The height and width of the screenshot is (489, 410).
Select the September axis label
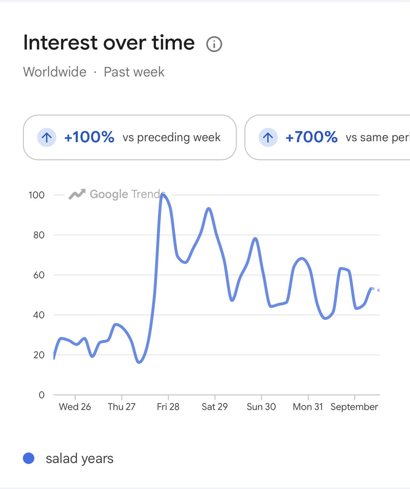coord(354,407)
